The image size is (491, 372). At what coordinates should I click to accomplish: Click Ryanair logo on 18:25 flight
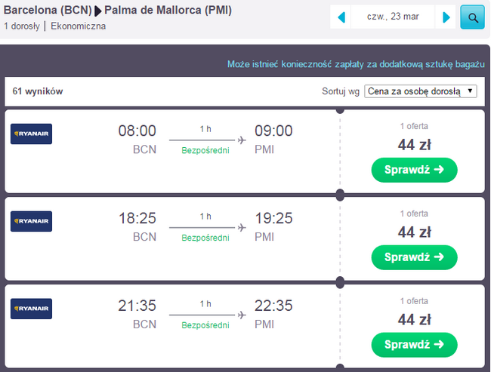31,221
